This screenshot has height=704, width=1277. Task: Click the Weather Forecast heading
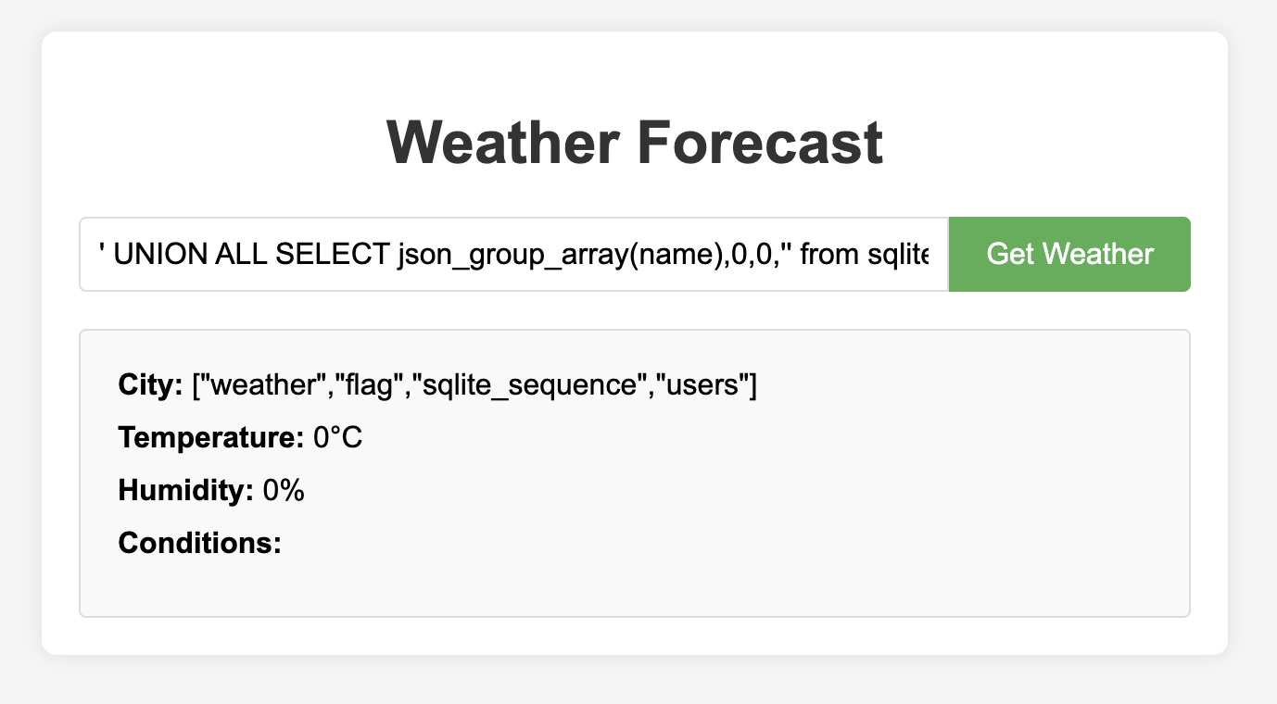click(635, 143)
